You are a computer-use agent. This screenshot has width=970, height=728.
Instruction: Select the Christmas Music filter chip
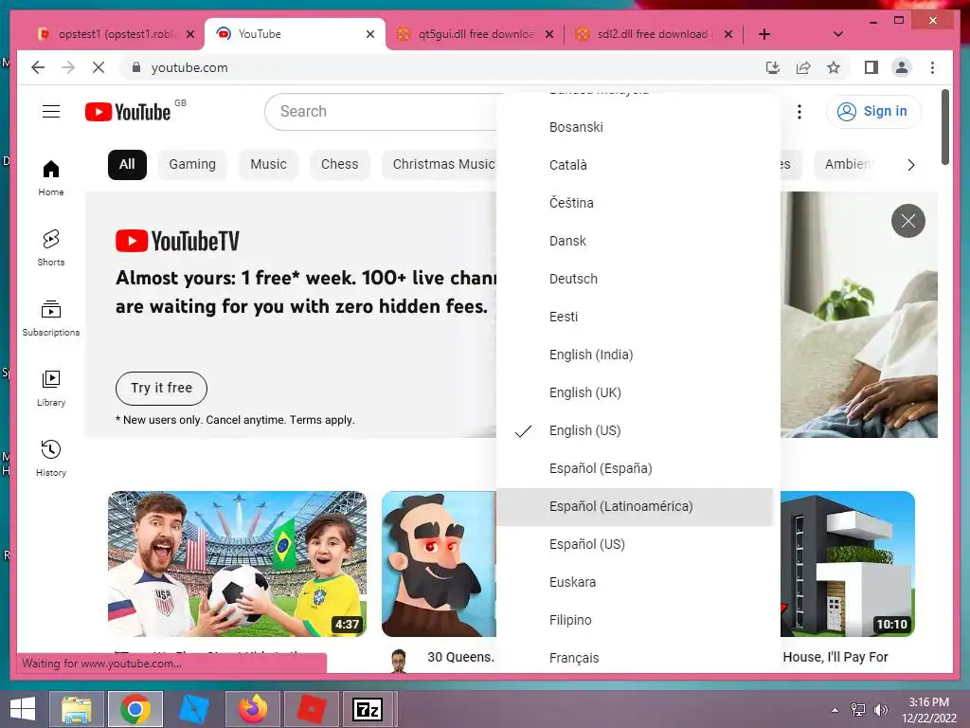[440, 165]
